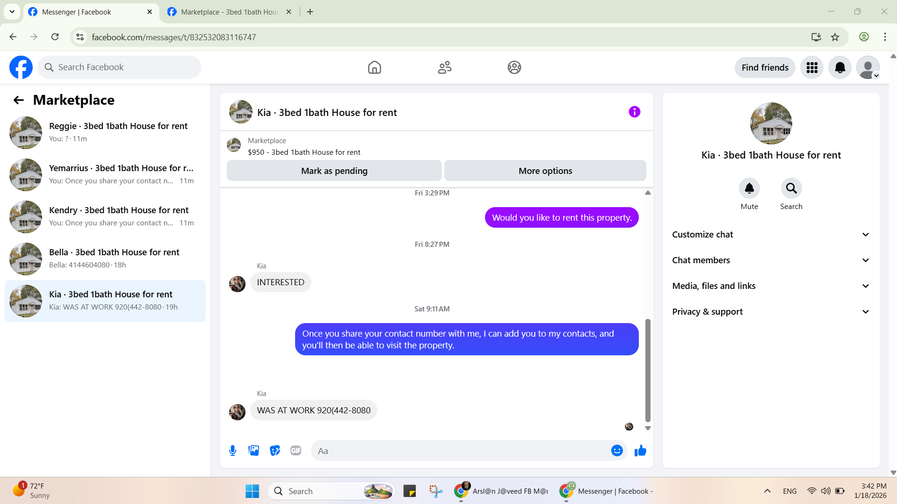Expand Chat members section
The width and height of the screenshot is (897, 504).
point(771,260)
